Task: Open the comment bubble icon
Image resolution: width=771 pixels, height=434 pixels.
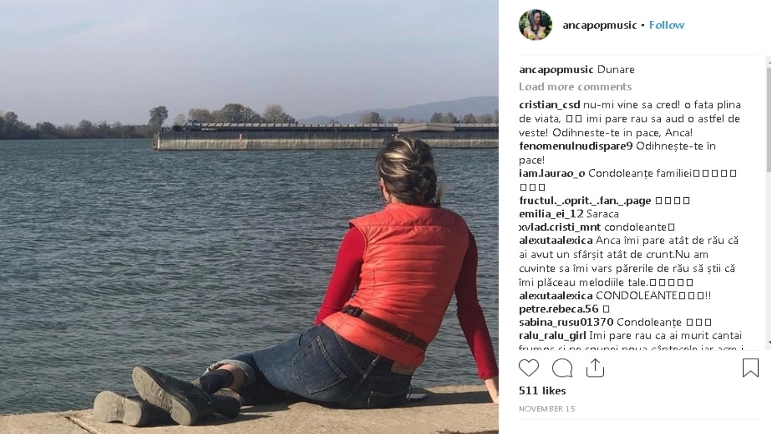Action: 562,368
